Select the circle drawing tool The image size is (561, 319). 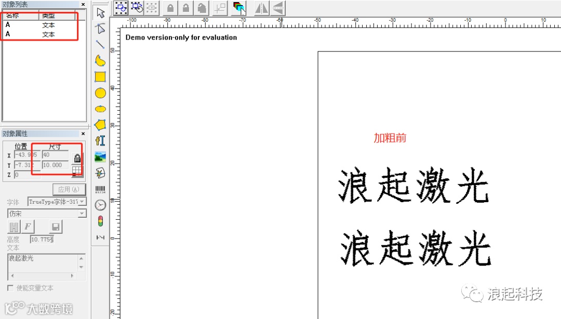(x=101, y=93)
